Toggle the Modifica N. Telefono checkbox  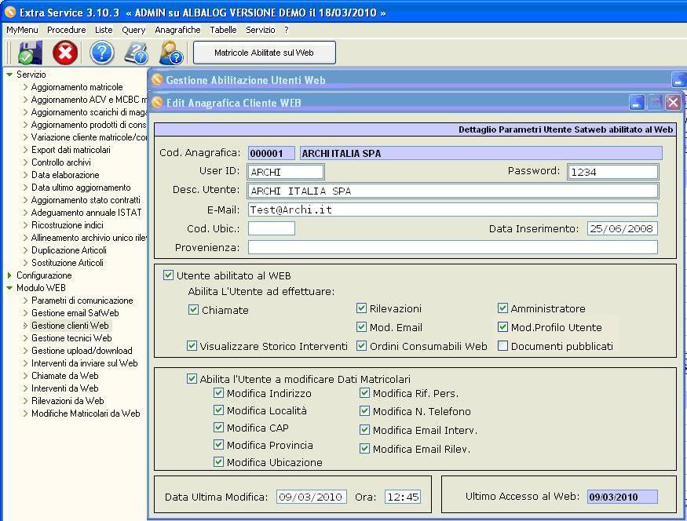[364, 411]
